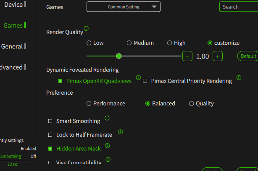Click info icon next to Vive Compatibility
Screen dimensions: 258x171
108,160
